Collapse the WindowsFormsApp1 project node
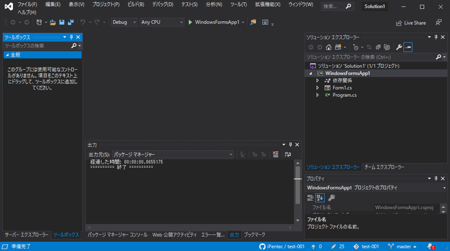Viewport: 450px width, 251px height. tap(310, 73)
